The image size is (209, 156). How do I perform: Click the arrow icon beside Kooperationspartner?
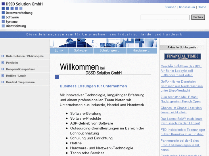tap(3, 69)
